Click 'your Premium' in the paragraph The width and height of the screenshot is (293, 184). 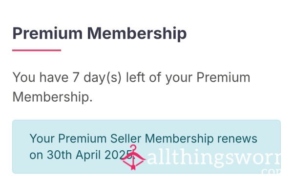[x=208, y=77]
